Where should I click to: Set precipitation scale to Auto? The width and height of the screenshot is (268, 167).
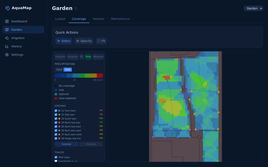[68, 70]
